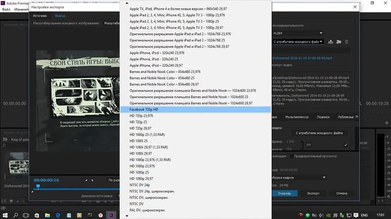
Task: Select preset 'HD 1080p 25 (1,33 PAR)'
Action: pos(195,134)
